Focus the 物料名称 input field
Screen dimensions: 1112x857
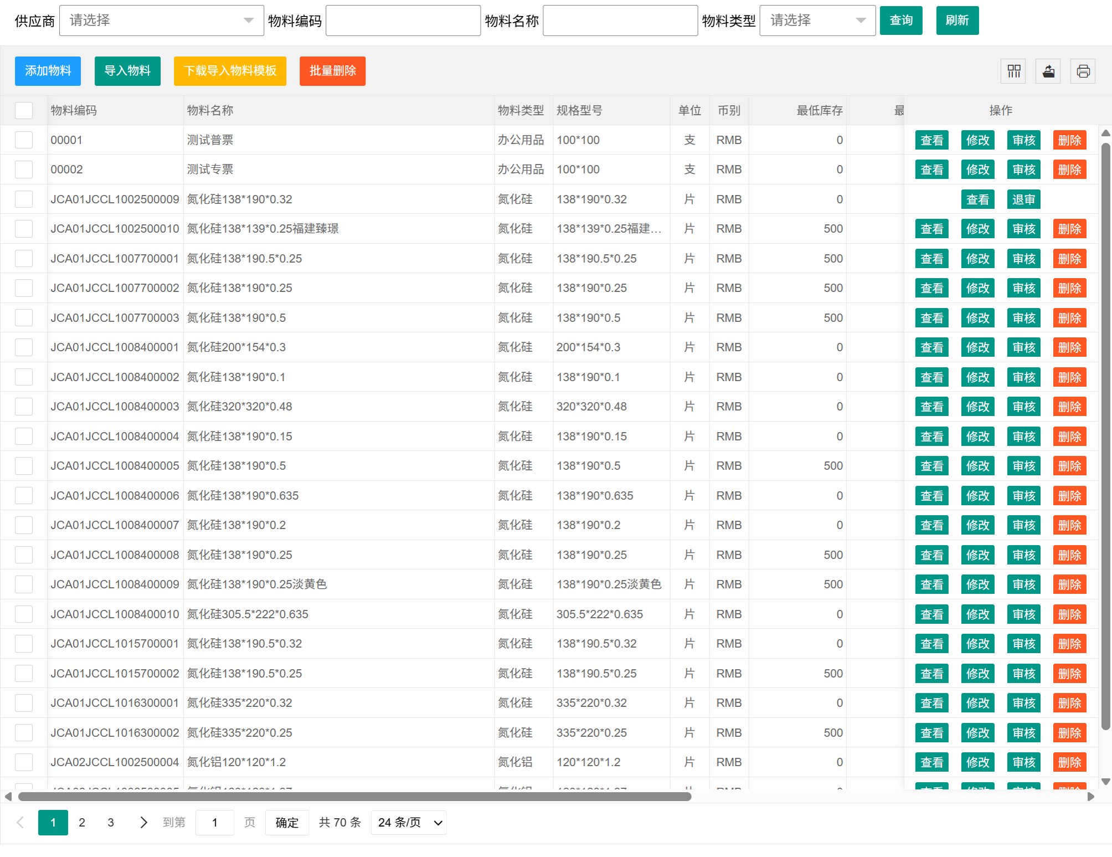pyautogui.click(x=620, y=20)
